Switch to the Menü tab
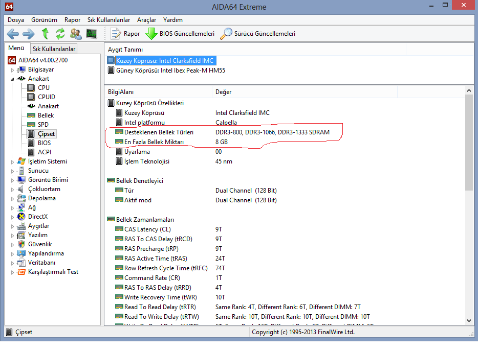The width and height of the screenshot is (478, 351). click(x=16, y=48)
